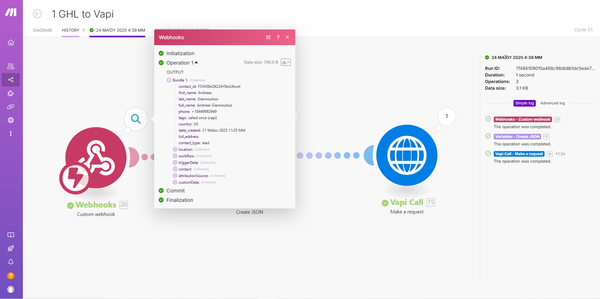Click the contact_id value F3YA58xQKLDH5kzUKwot

point(219,87)
